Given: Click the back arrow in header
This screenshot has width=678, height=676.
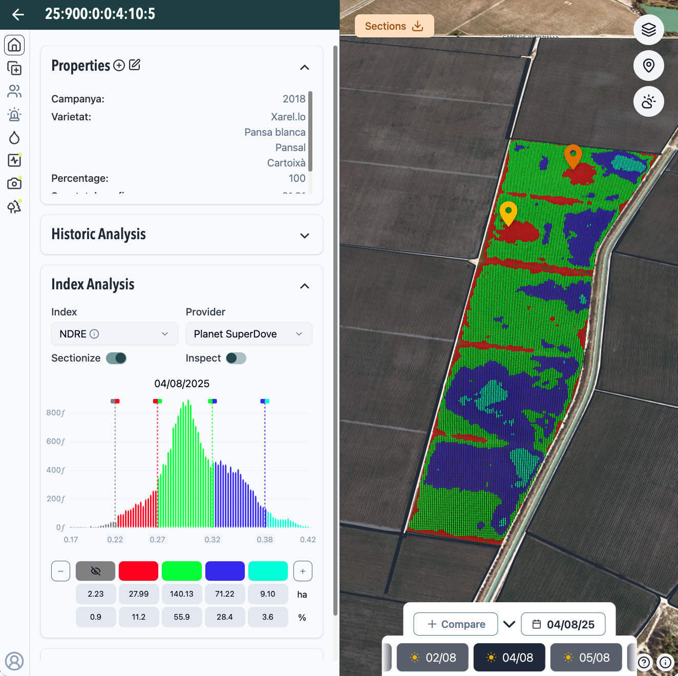Looking at the screenshot, I should click(x=18, y=14).
